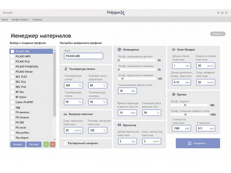The width and height of the screenshot is (231, 173).
Task: Click the Скор. возврата пластика field
Action: click(206, 82)
